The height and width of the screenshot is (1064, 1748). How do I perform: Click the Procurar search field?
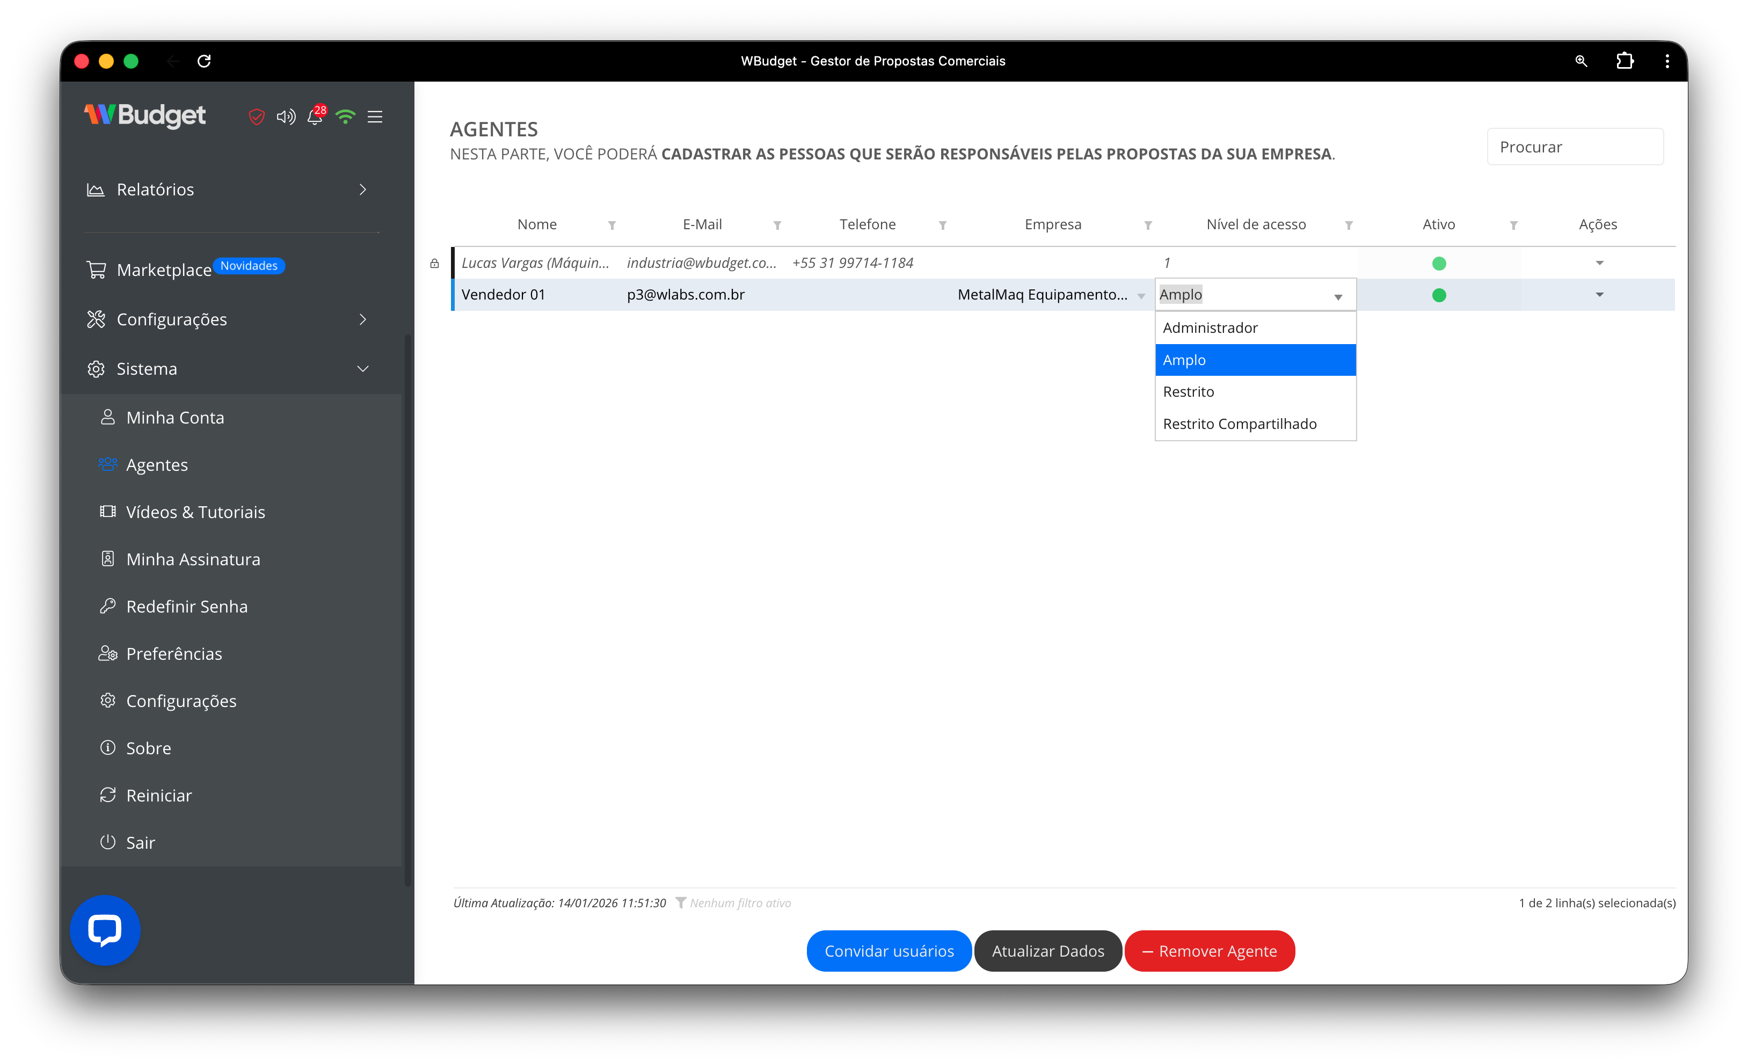pyautogui.click(x=1574, y=147)
